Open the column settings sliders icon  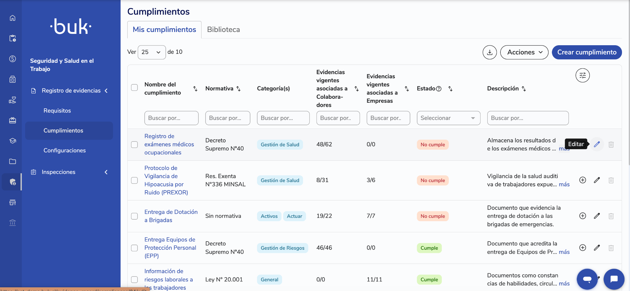(583, 75)
